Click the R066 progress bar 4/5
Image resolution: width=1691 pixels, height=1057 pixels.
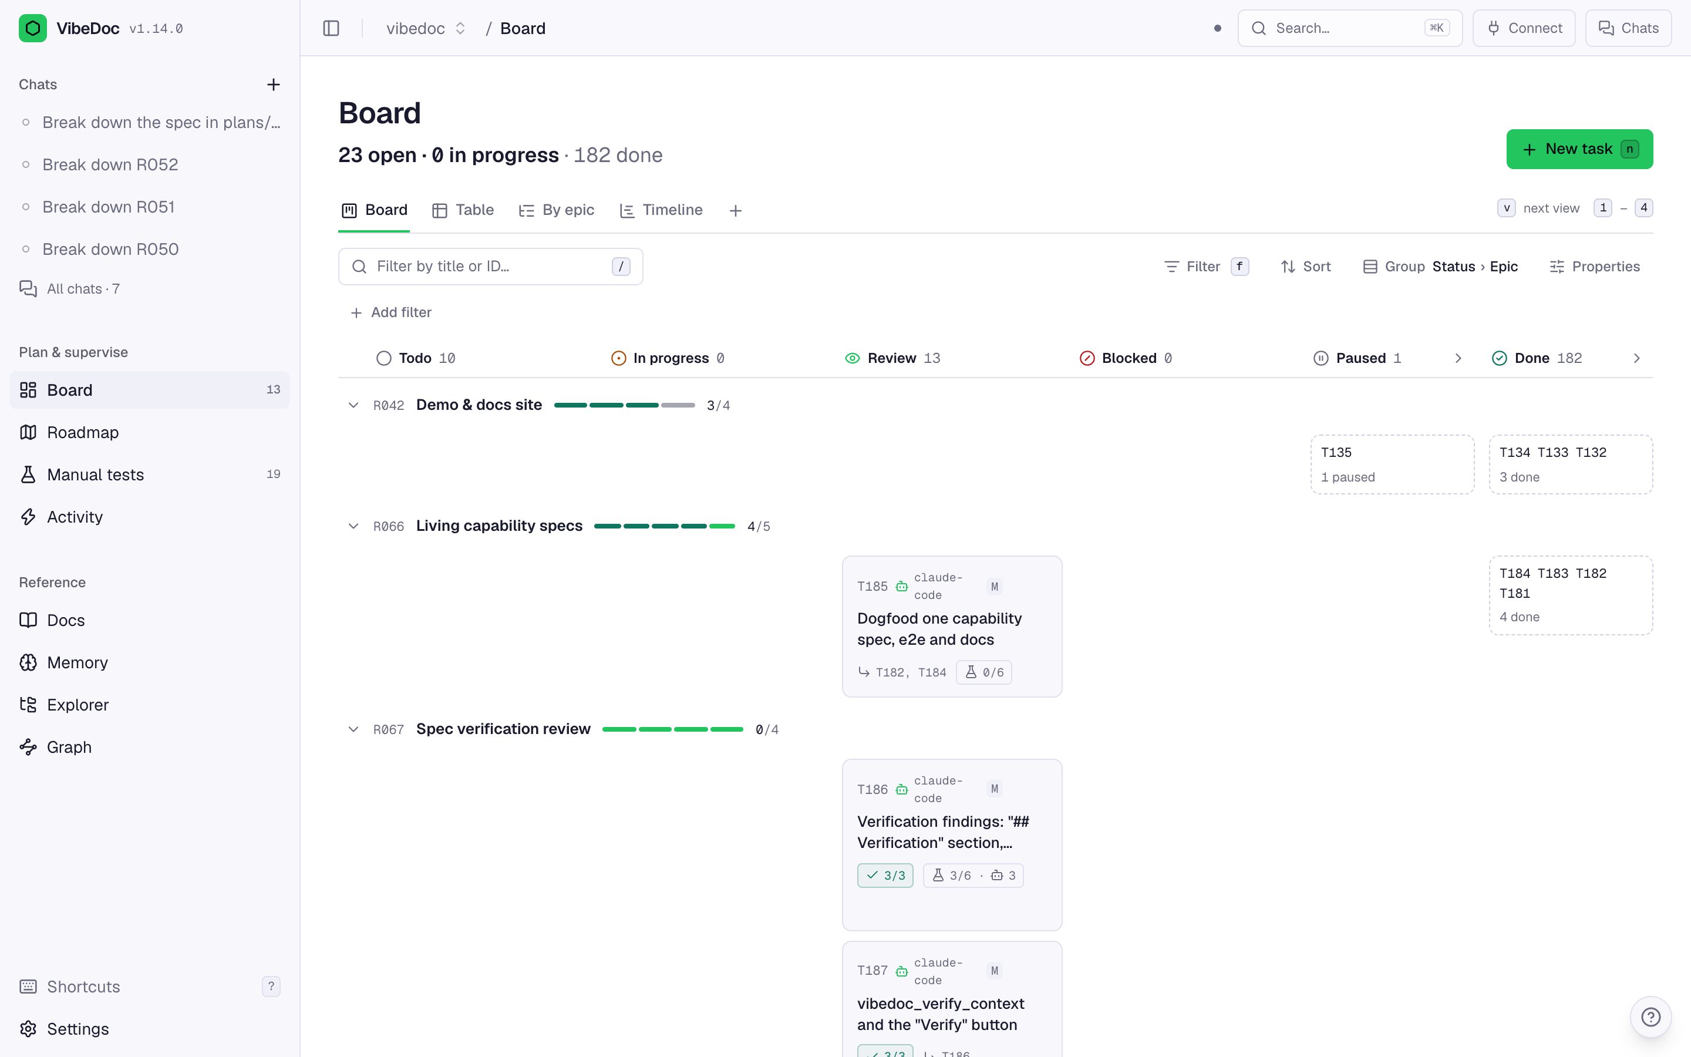pyautogui.click(x=665, y=526)
